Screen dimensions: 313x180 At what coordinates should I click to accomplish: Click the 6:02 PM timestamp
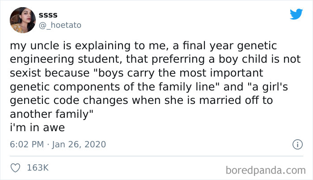(25, 144)
